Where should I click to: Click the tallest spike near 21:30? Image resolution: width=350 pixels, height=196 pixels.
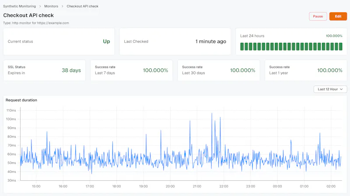tap(212, 114)
